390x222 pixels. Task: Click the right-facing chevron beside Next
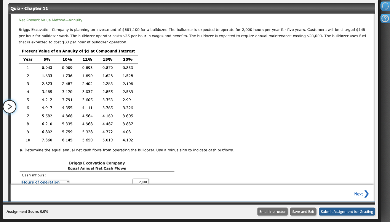[367, 194]
